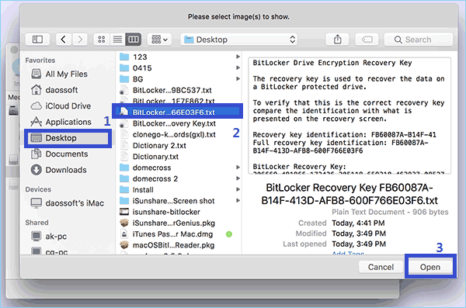Select All My Files in sidebar

(66, 74)
